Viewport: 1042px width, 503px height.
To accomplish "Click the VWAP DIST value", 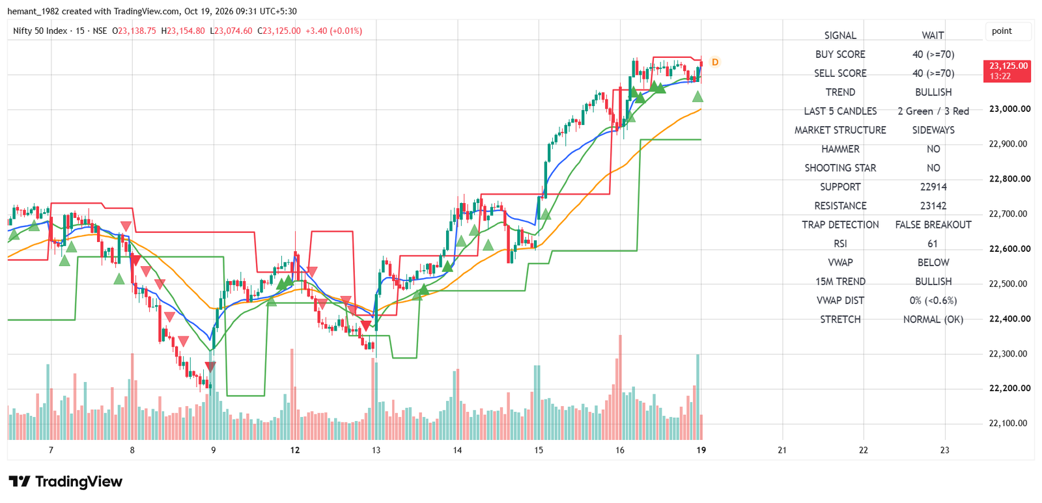I will point(933,301).
